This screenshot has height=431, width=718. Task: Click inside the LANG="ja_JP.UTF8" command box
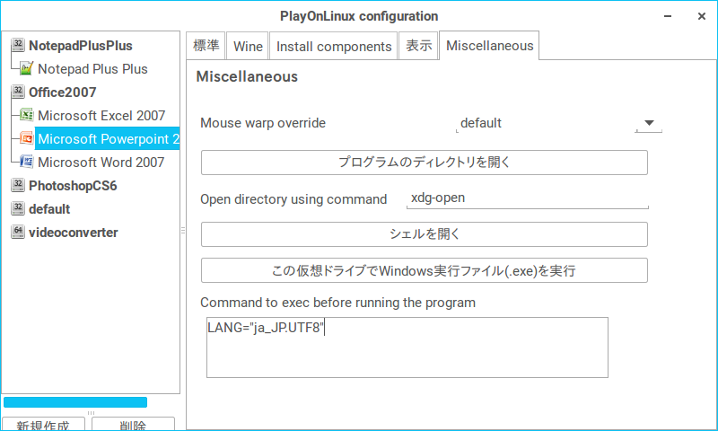[407, 347]
